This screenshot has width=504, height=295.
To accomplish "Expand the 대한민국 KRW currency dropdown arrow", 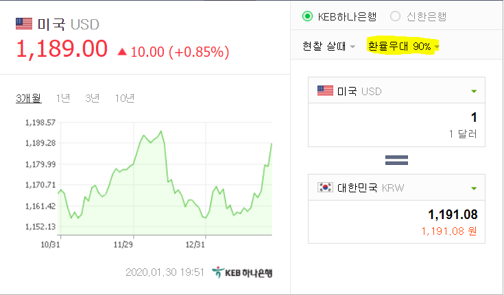I will point(474,188).
